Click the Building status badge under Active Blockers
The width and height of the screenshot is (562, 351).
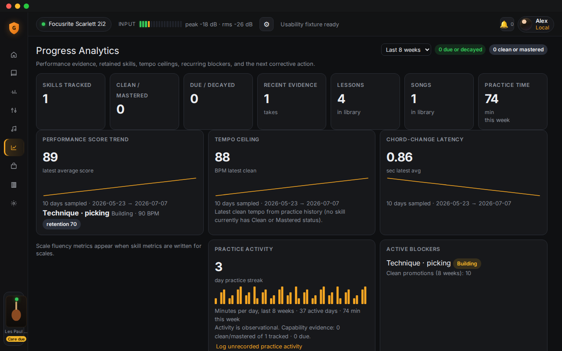467,264
